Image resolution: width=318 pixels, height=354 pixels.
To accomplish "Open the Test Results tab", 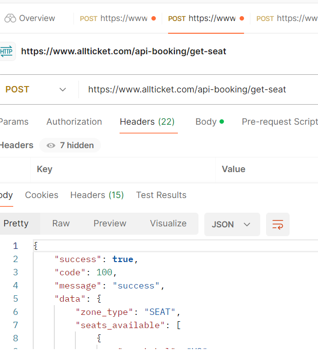I will point(161,195).
